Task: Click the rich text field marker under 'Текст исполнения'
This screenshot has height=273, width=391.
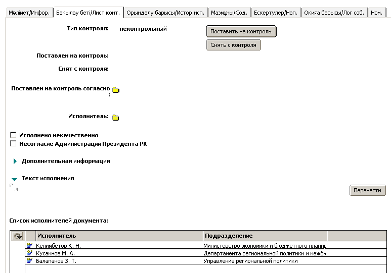Action: (14, 188)
